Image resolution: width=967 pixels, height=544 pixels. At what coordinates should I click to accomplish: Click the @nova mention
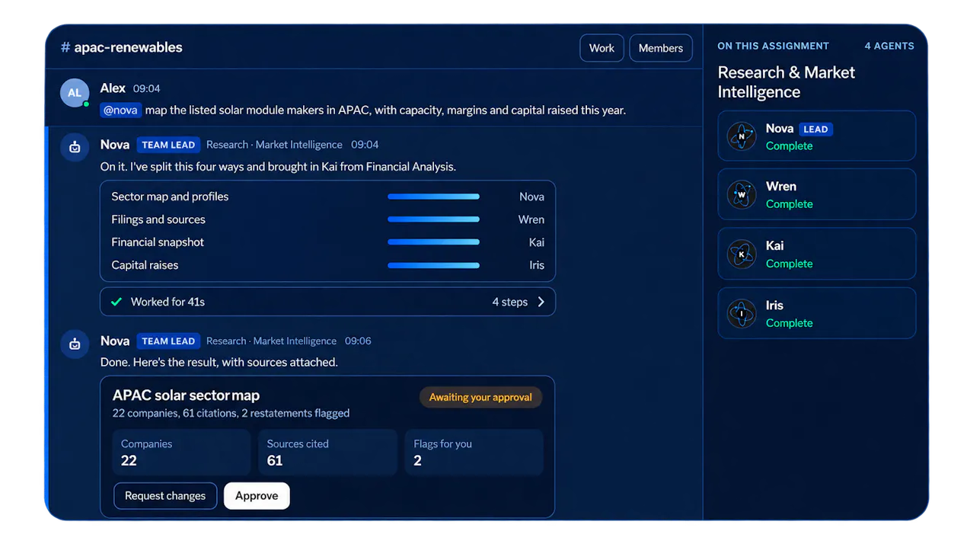(121, 110)
